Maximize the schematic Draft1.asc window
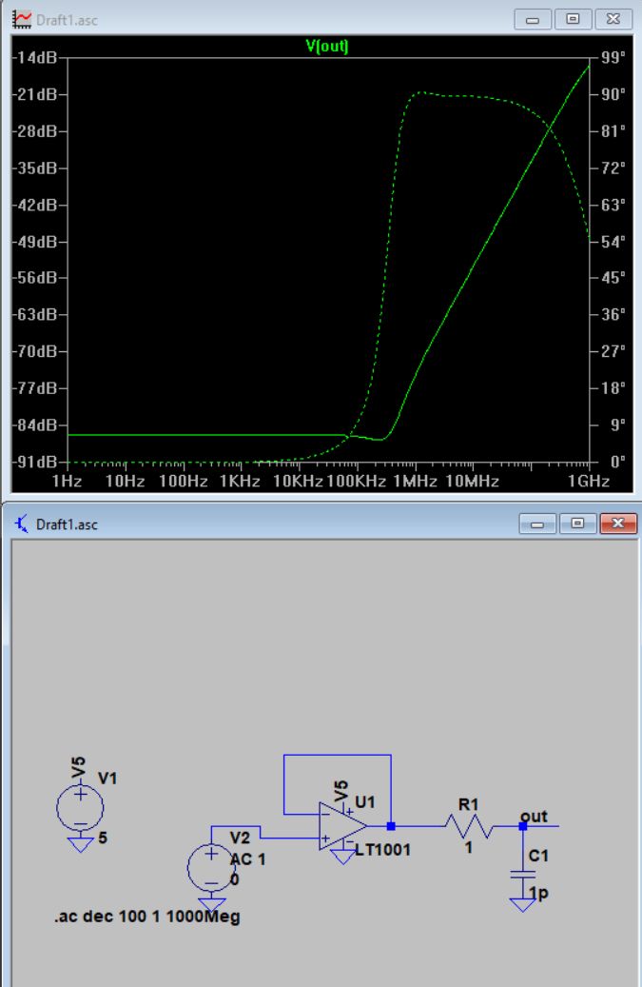Screen dimensions: 642x987 [x=578, y=523]
